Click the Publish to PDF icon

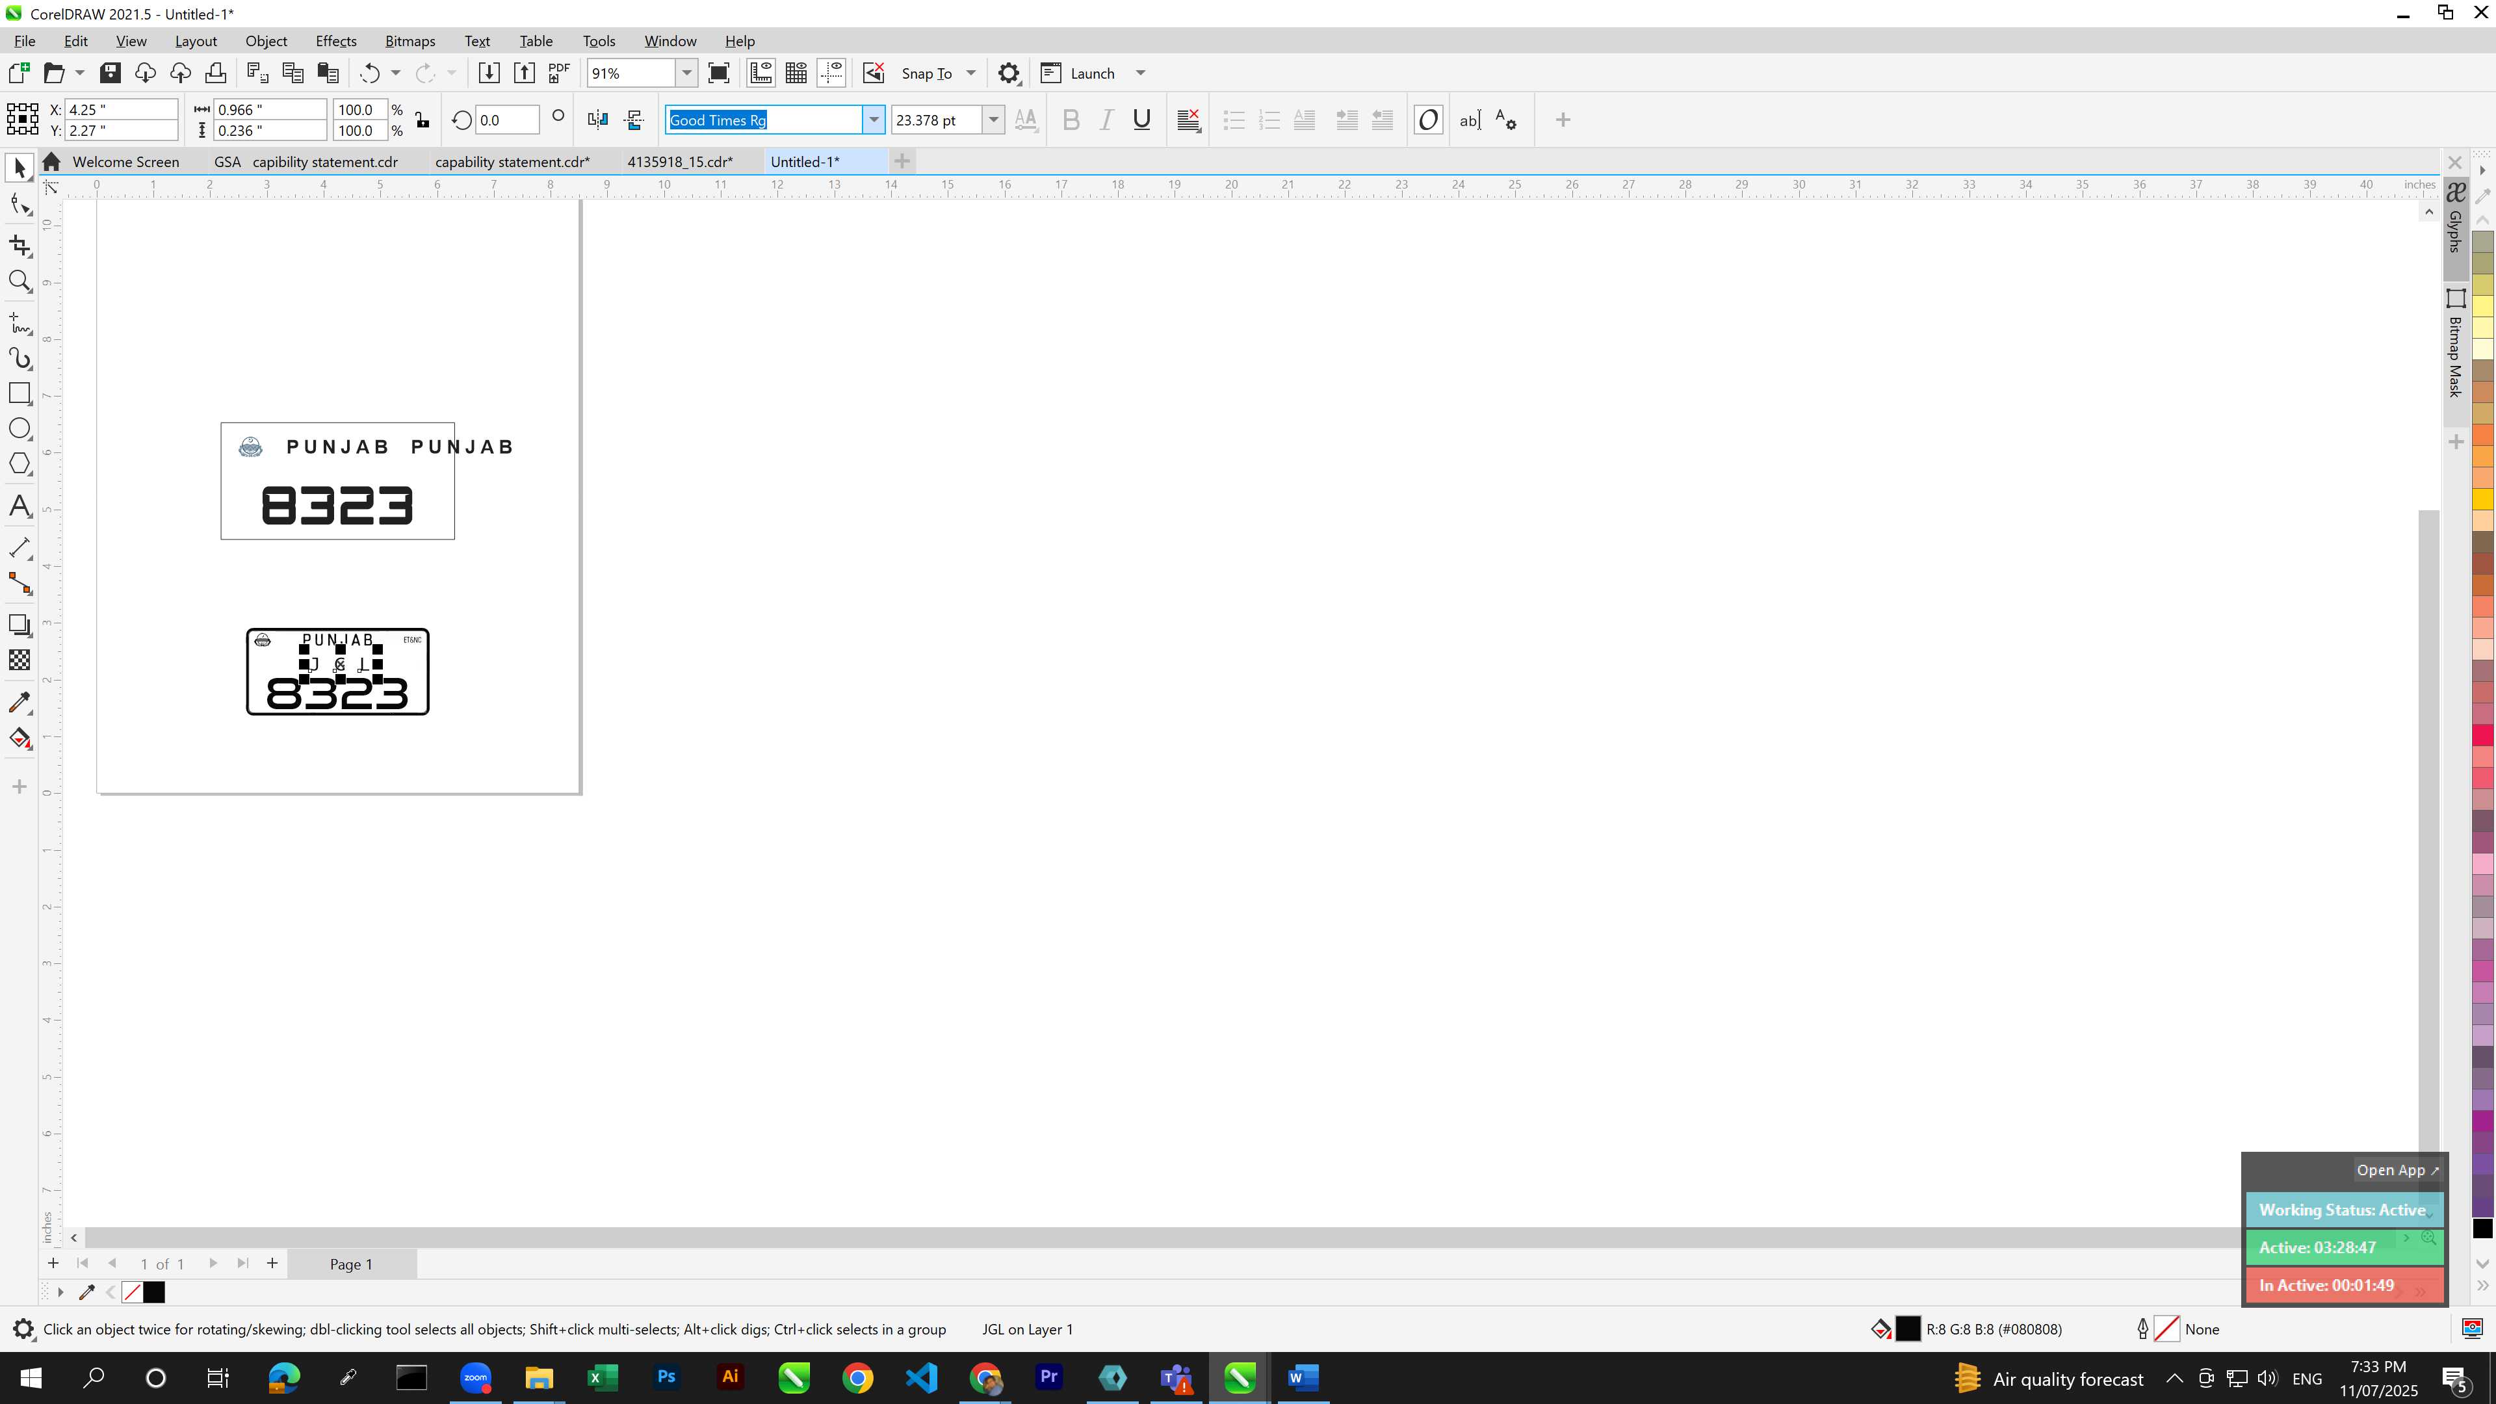tap(559, 73)
